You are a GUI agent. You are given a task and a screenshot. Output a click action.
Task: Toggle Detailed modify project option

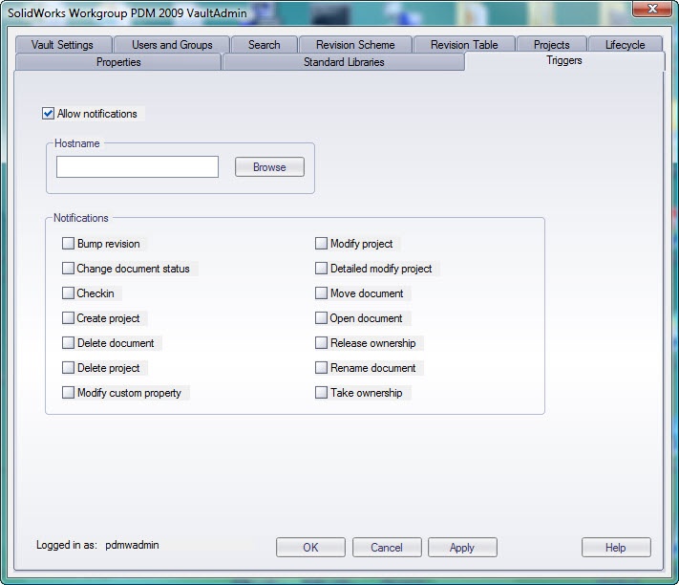pos(321,269)
